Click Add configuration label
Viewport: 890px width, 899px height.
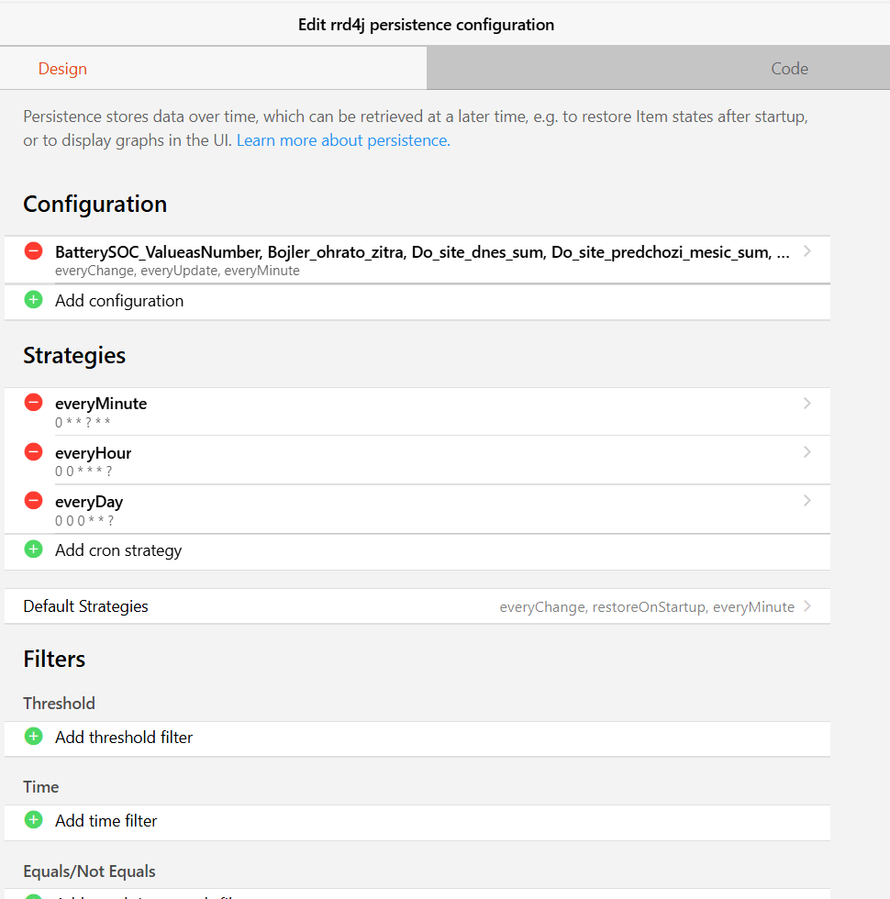tap(119, 301)
